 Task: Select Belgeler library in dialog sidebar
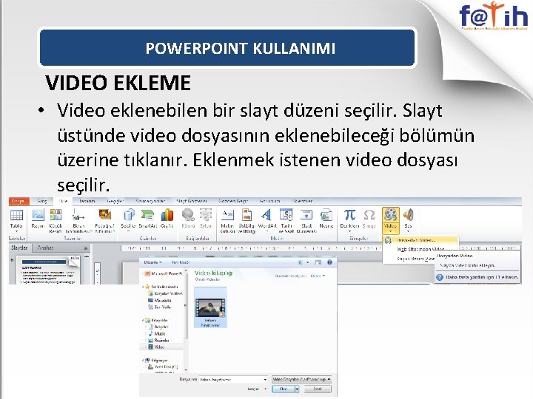[158, 327]
